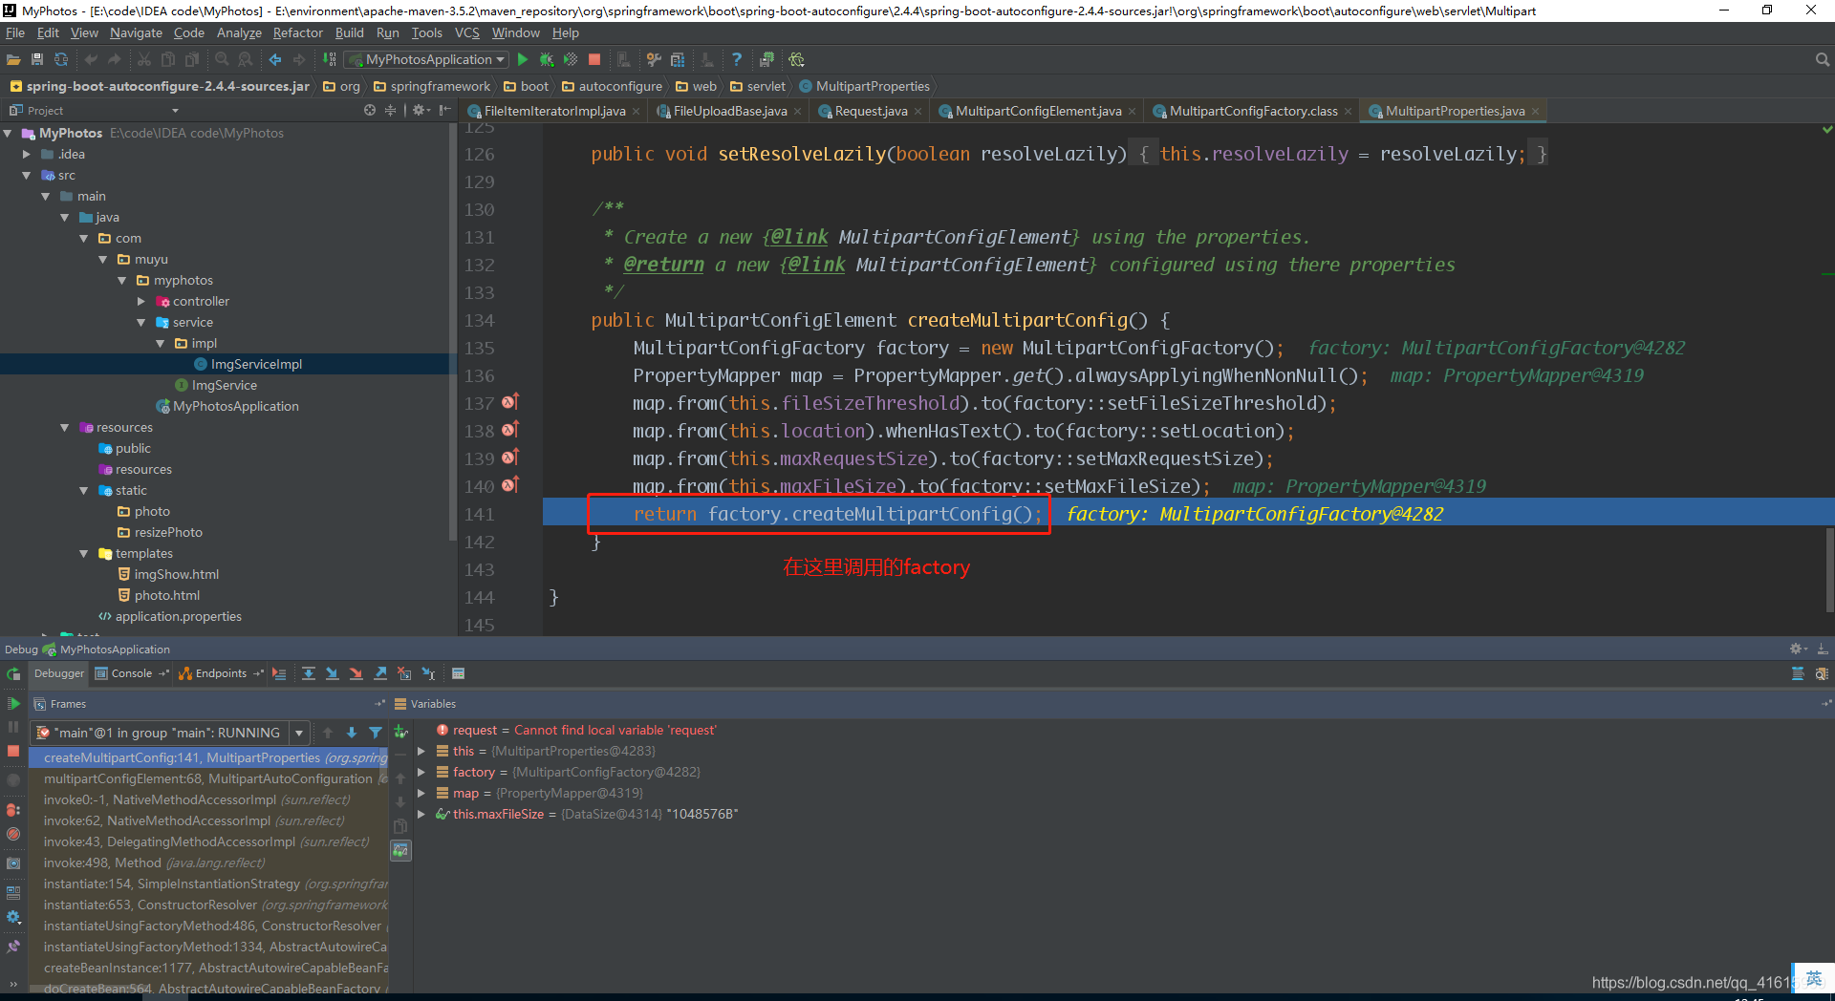The height and width of the screenshot is (1001, 1835).
Task: Click the Step Out debugger icon
Action: coord(380,673)
